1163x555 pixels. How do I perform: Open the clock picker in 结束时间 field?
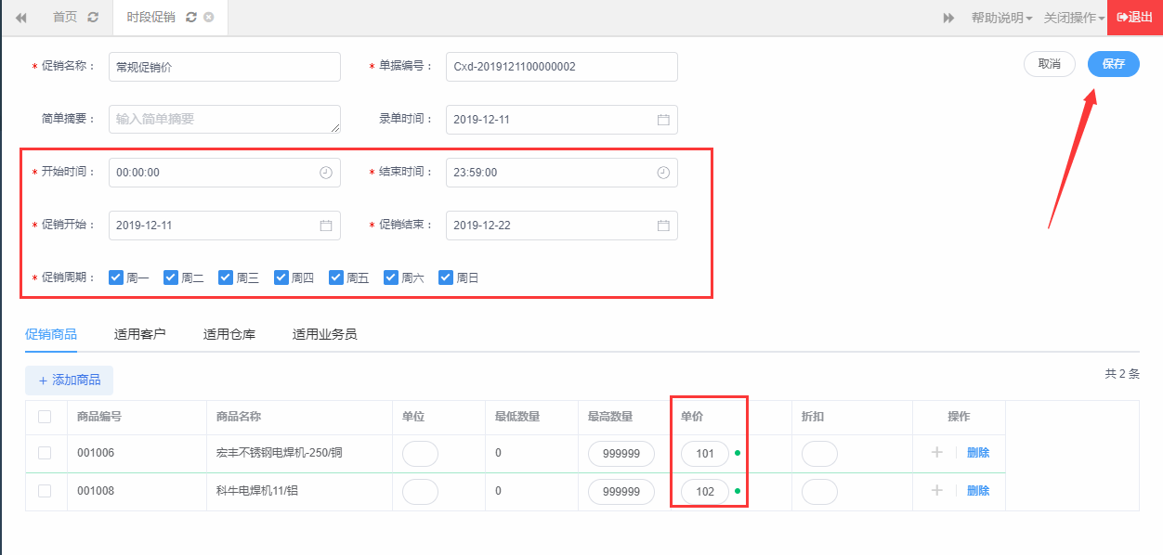tap(663, 173)
